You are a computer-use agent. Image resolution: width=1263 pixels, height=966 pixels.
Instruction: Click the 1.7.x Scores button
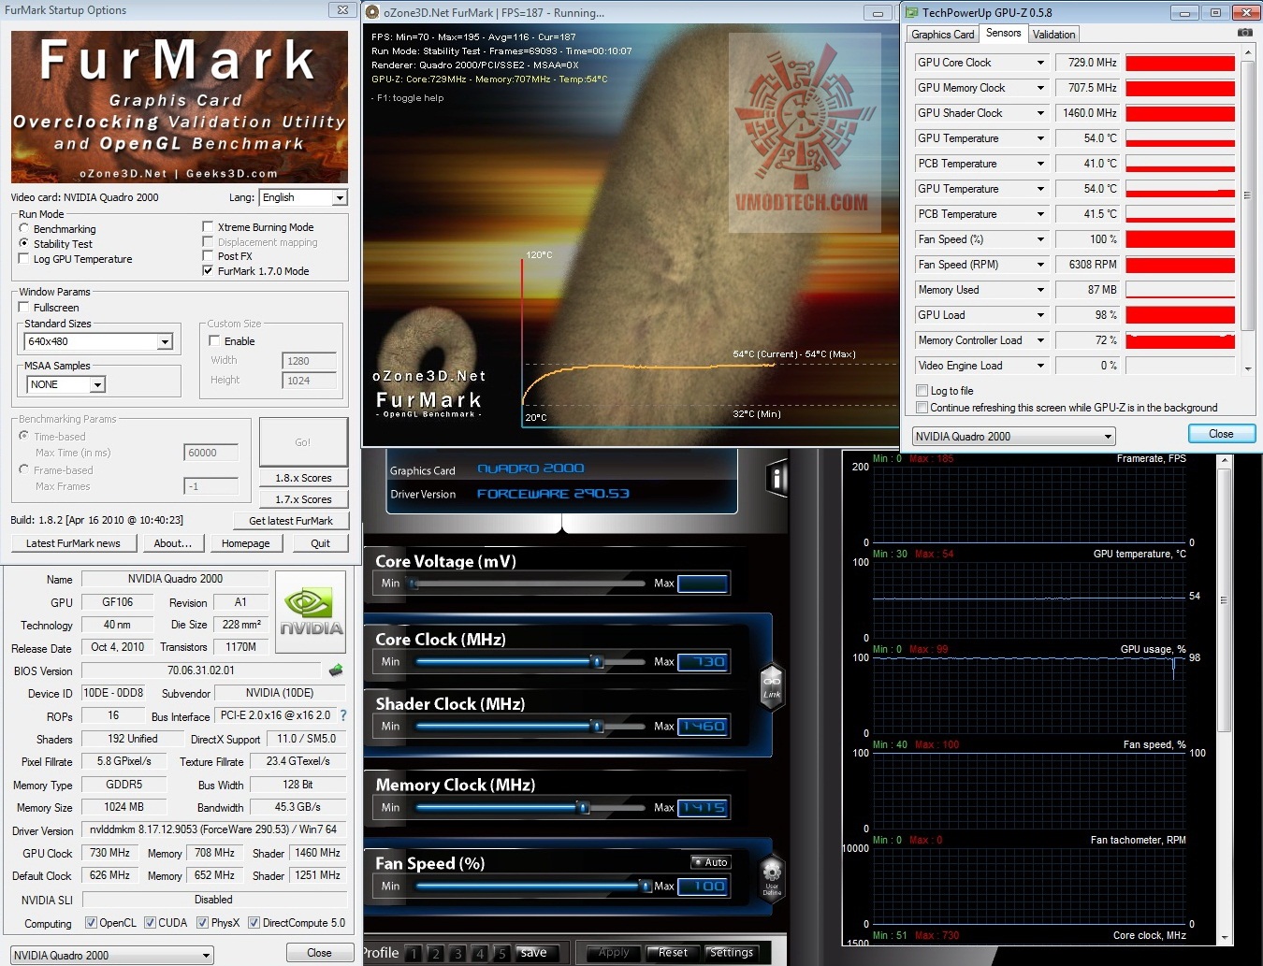pyautogui.click(x=303, y=499)
